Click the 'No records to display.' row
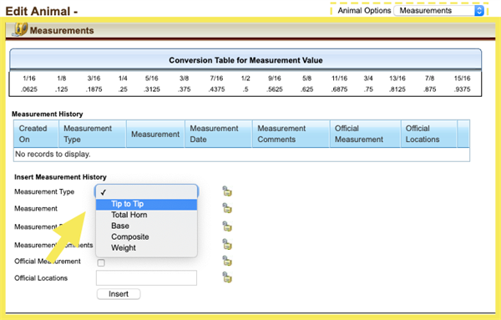Viewport: 501px width, 320px height. tap(241, 155)
